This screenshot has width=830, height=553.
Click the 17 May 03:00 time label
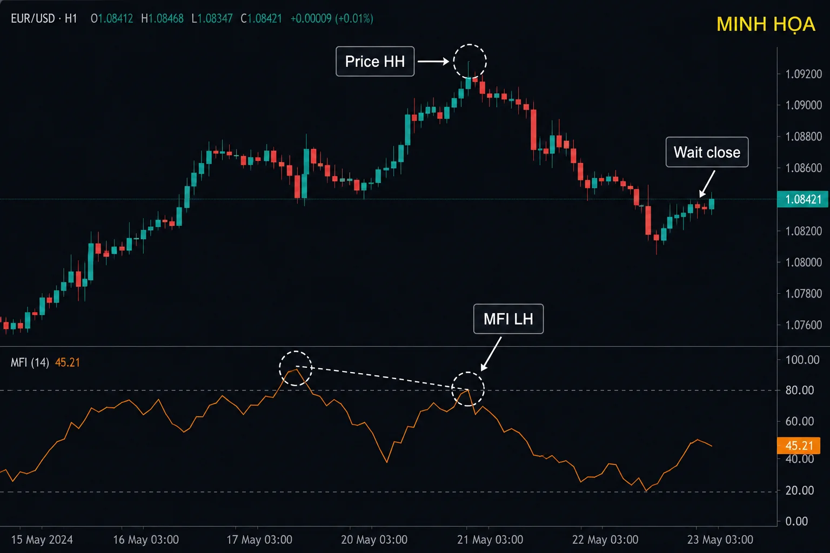point(259,539)
